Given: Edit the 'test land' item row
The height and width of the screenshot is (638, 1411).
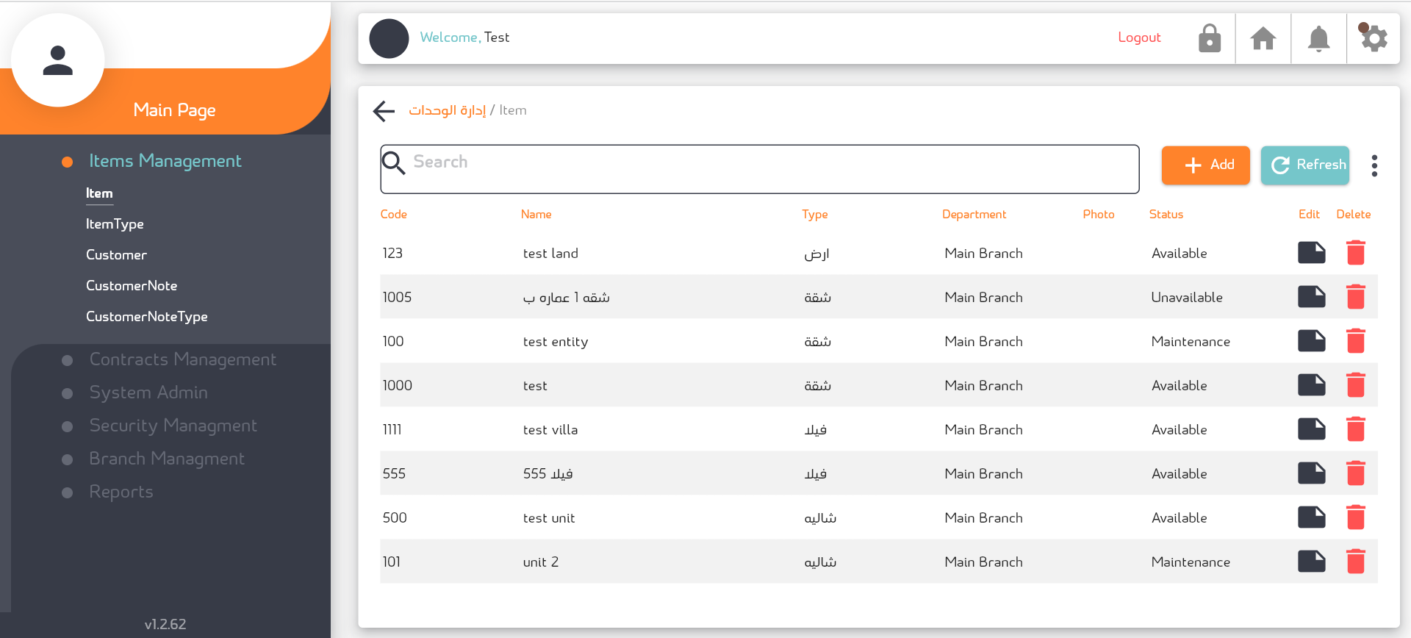Looking at the screenshot, I should pos(1311,253).
